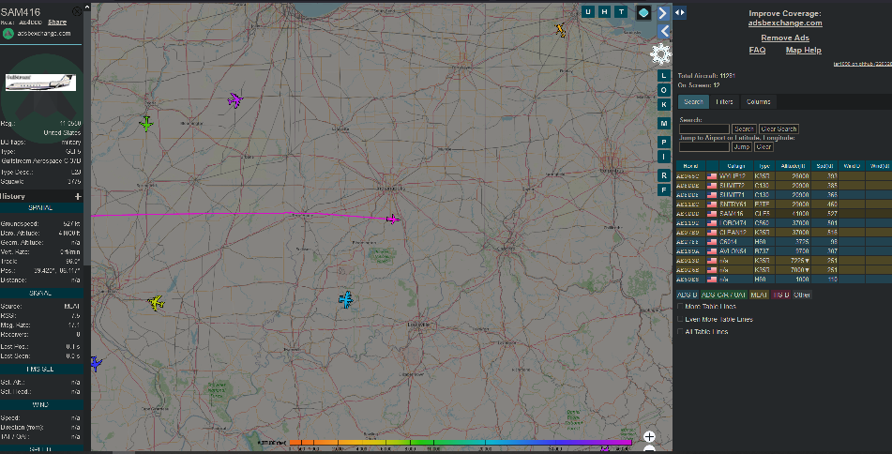Click the MLAT legend label
This screenshot has height=454, width=892.
pyautogui.click(x=759, y=295)
